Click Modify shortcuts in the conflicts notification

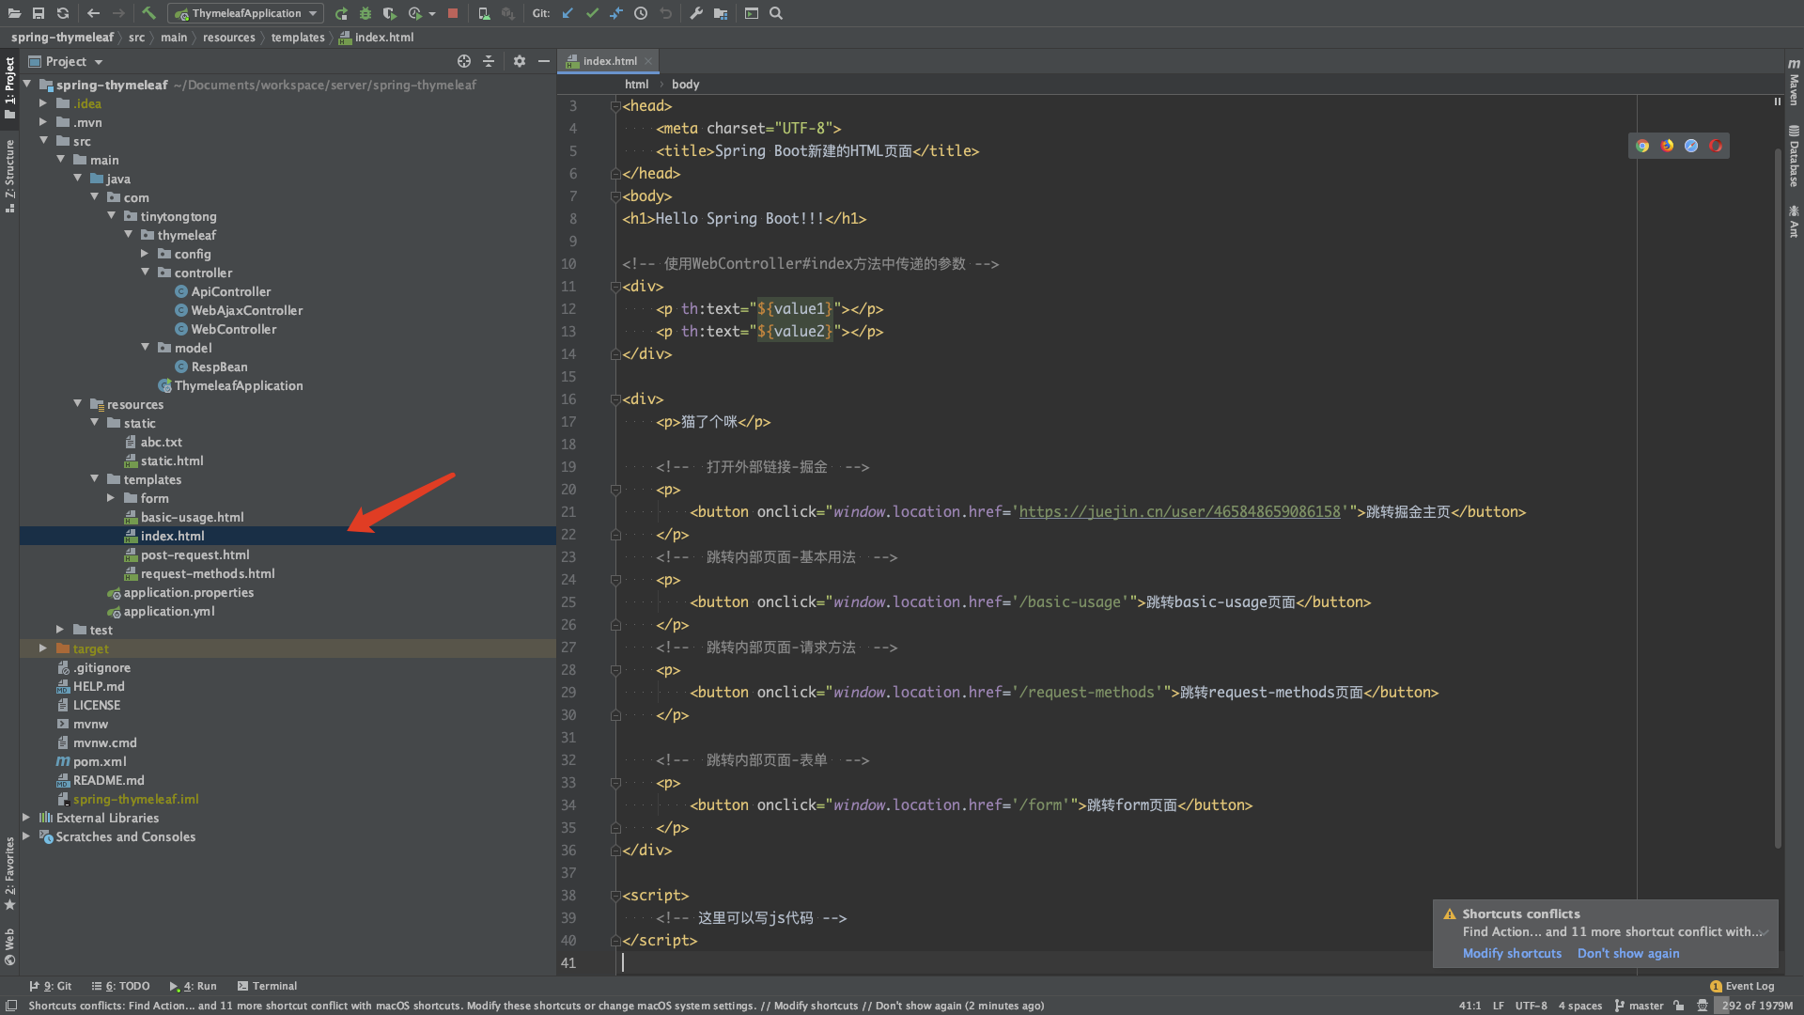(x=1511, y=953)
